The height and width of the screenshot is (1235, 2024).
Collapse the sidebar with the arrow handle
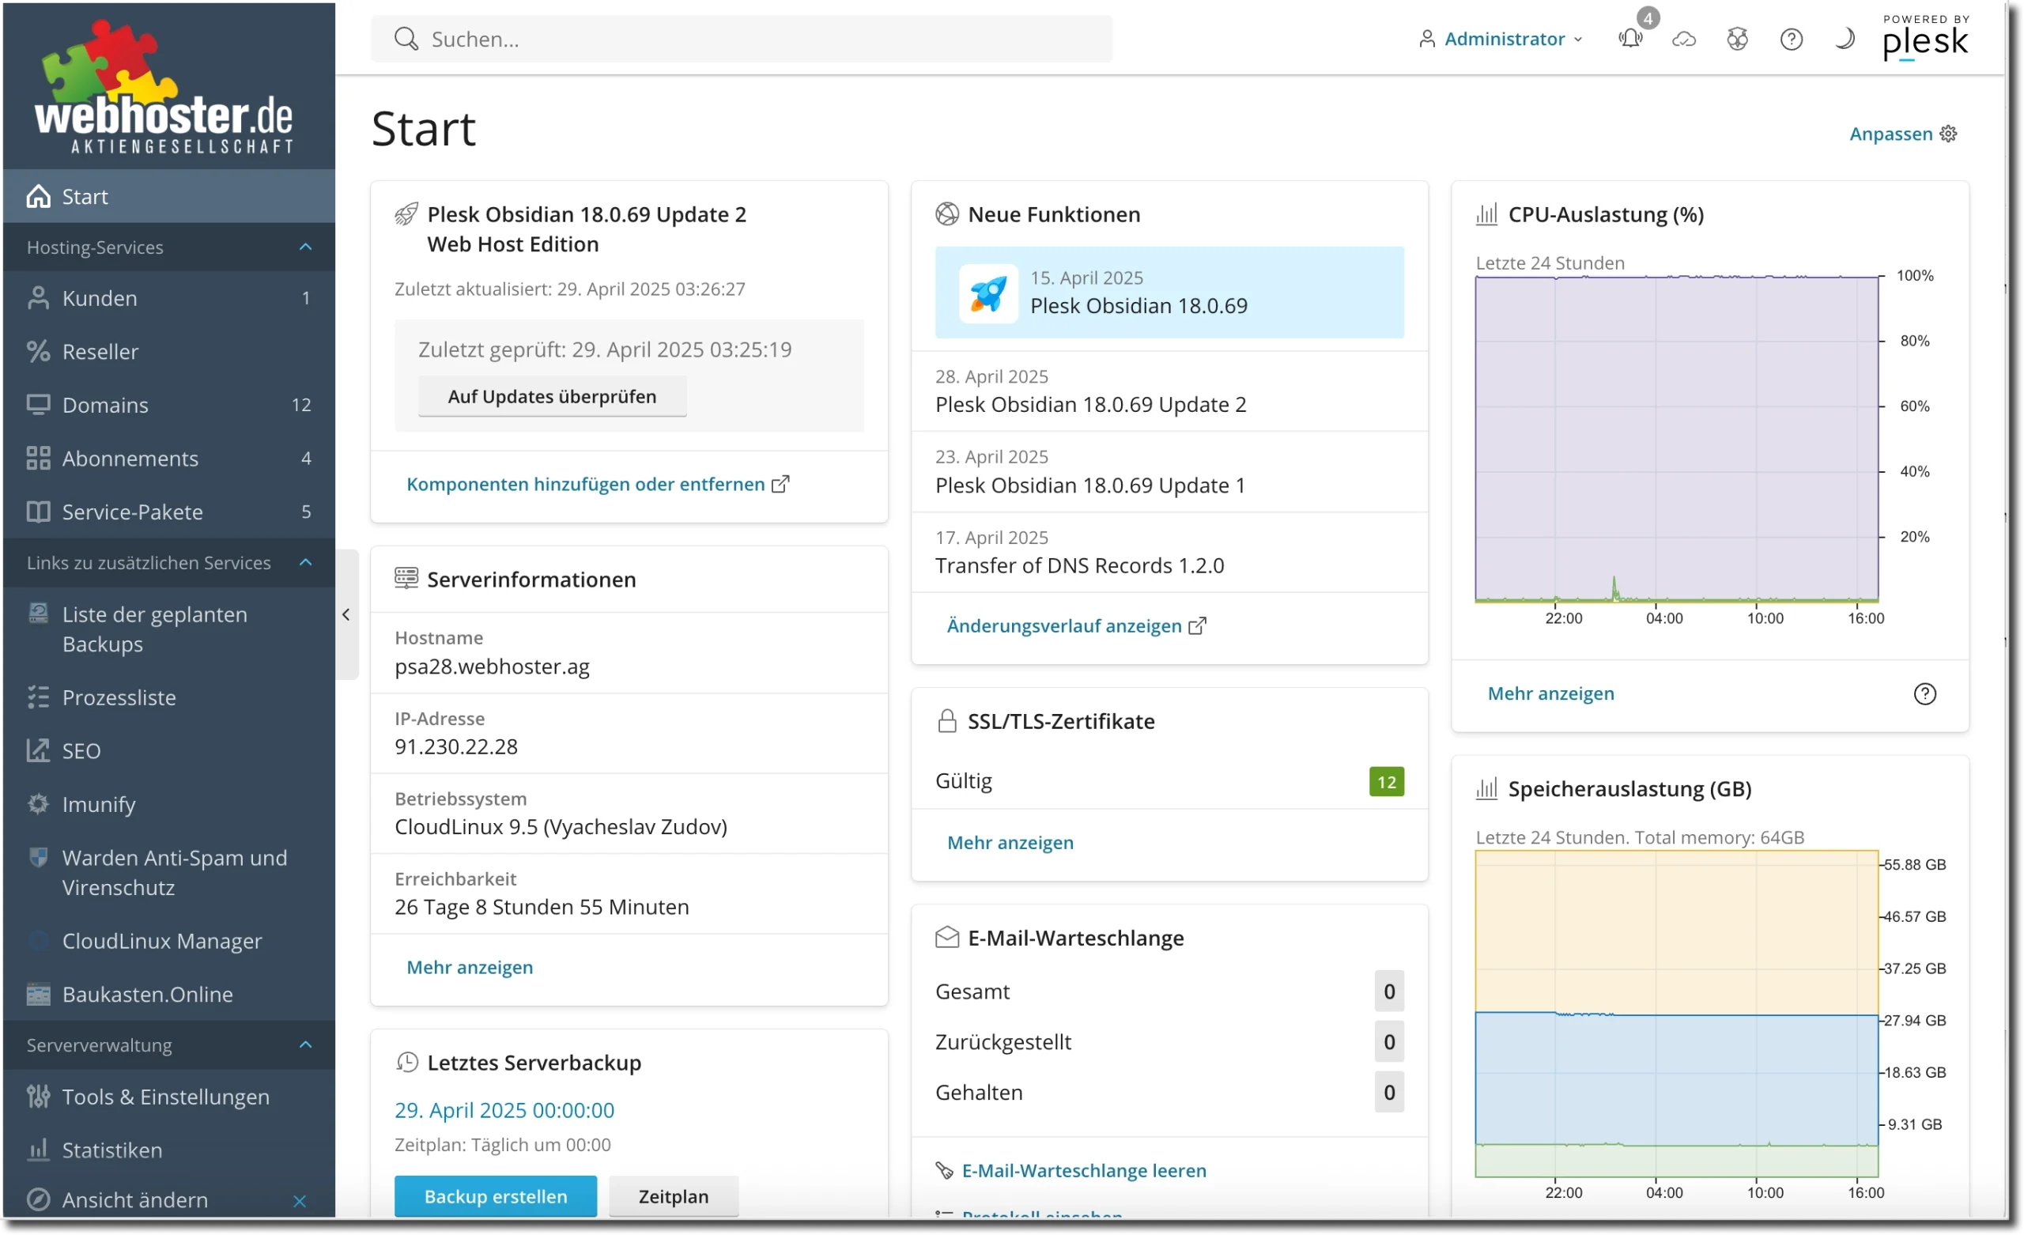pos(346,614)
